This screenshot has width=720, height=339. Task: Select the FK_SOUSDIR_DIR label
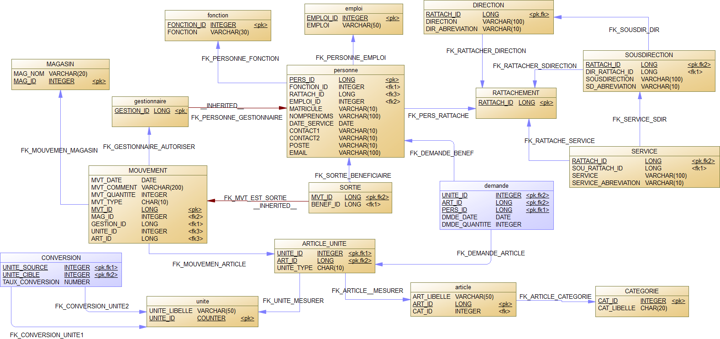[x=634, y=30]
